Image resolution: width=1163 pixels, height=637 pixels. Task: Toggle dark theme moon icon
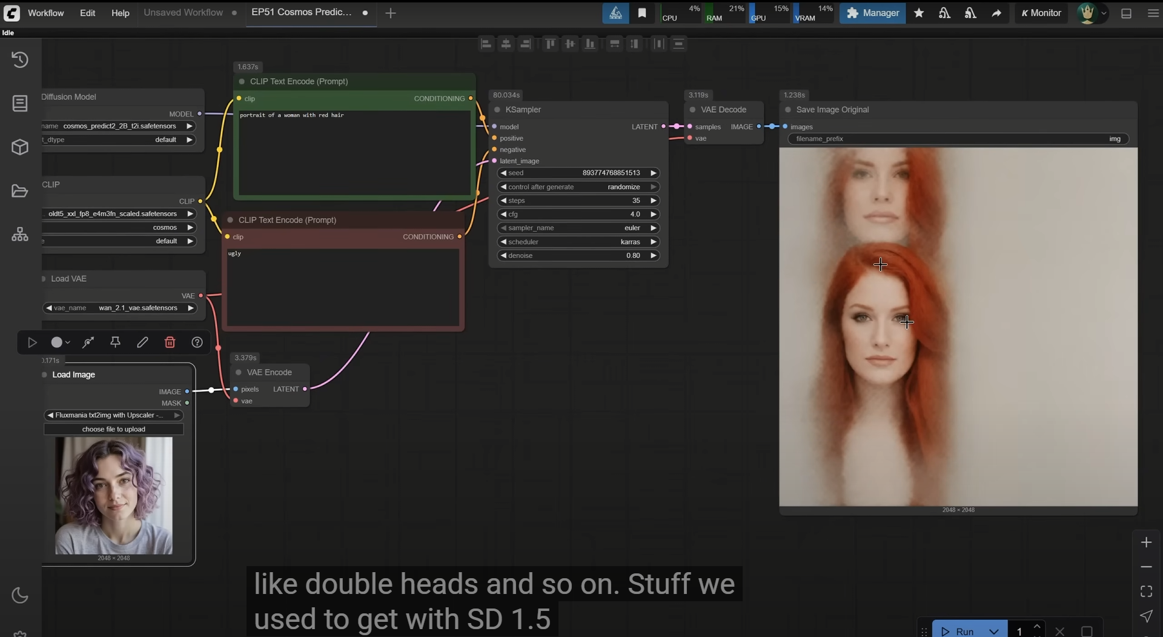coord(20,595)
